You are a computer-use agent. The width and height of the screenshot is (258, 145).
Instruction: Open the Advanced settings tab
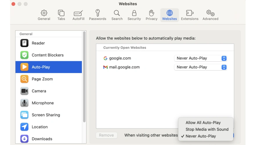click(x=210, y=15)
